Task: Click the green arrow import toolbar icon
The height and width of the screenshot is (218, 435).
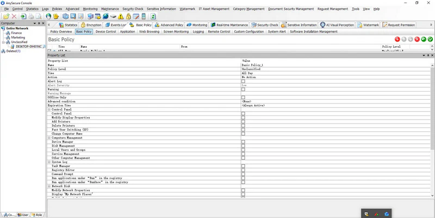Action: point(23,16)
